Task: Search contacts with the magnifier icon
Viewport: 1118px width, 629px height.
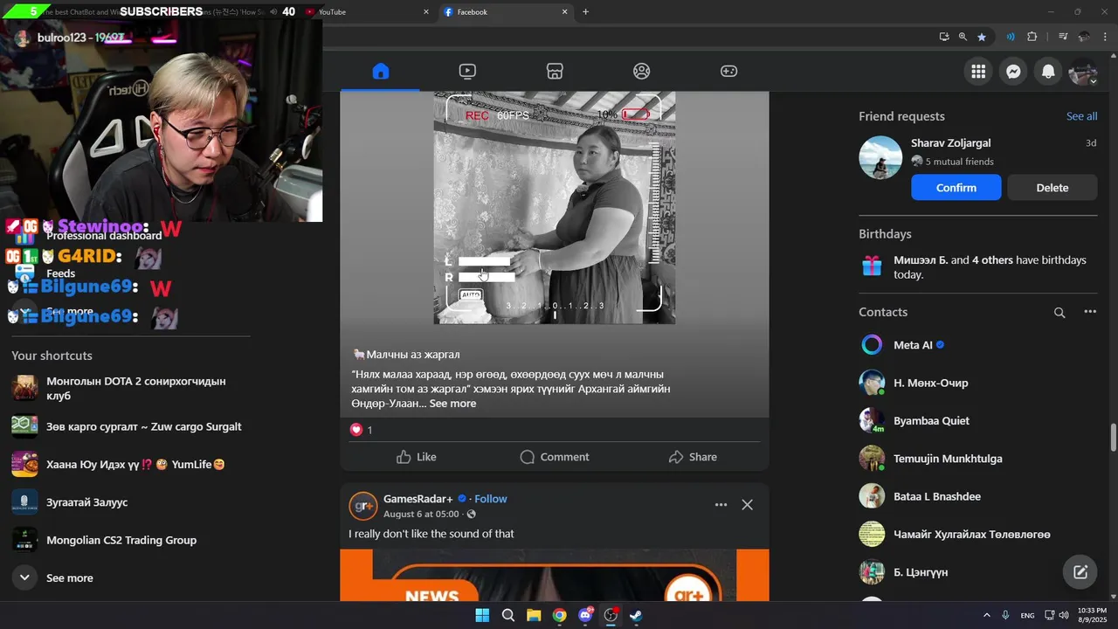Action: [x=1059, y=312]
